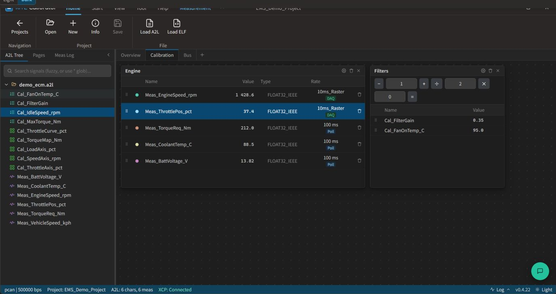The width and height of the screenshot is (556, 294).
Task: Grab the drag handle of Cal_FanOnTemp_C row
Action: tap(376, 130)
